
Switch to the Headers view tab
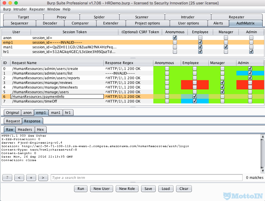(25, 130)
